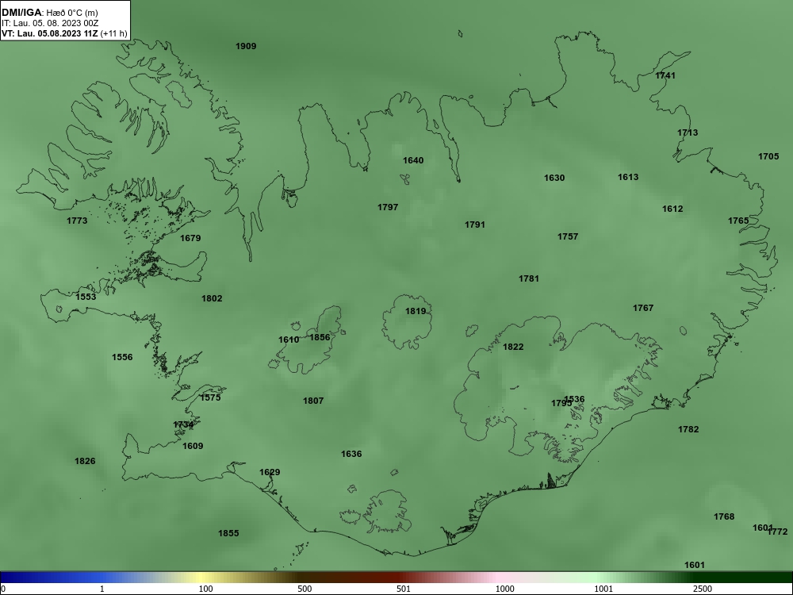Viewport: 793px width, 595px height.
Task: Select the value 1772 at the right edge
Action: [779, 532]
